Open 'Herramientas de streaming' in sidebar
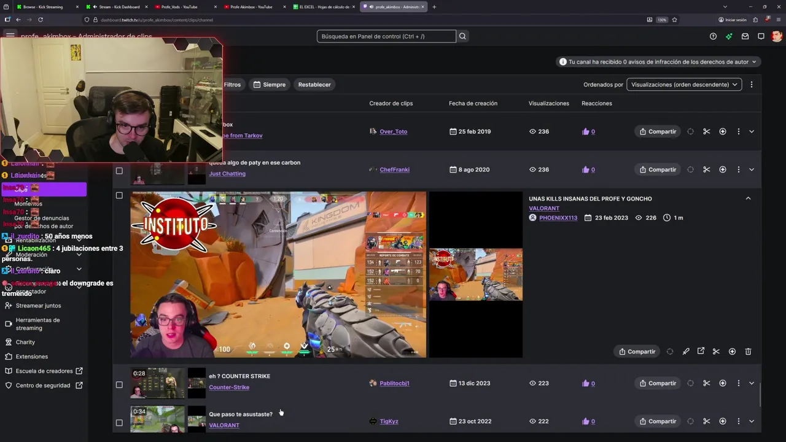This screenshot has height=442, width=786. click(37, 324)
